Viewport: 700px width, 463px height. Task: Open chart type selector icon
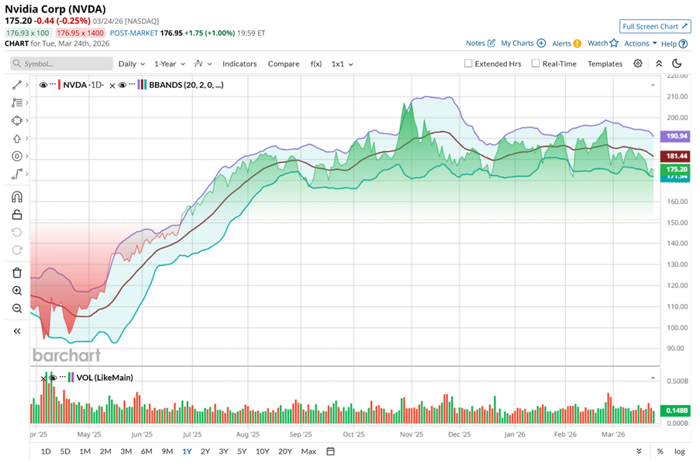pyautogui.click(x=202, y=64)
